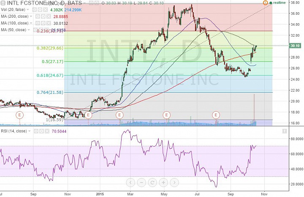Open MA (200, close) indicator dropdown arrow

(x=31, y=16)
